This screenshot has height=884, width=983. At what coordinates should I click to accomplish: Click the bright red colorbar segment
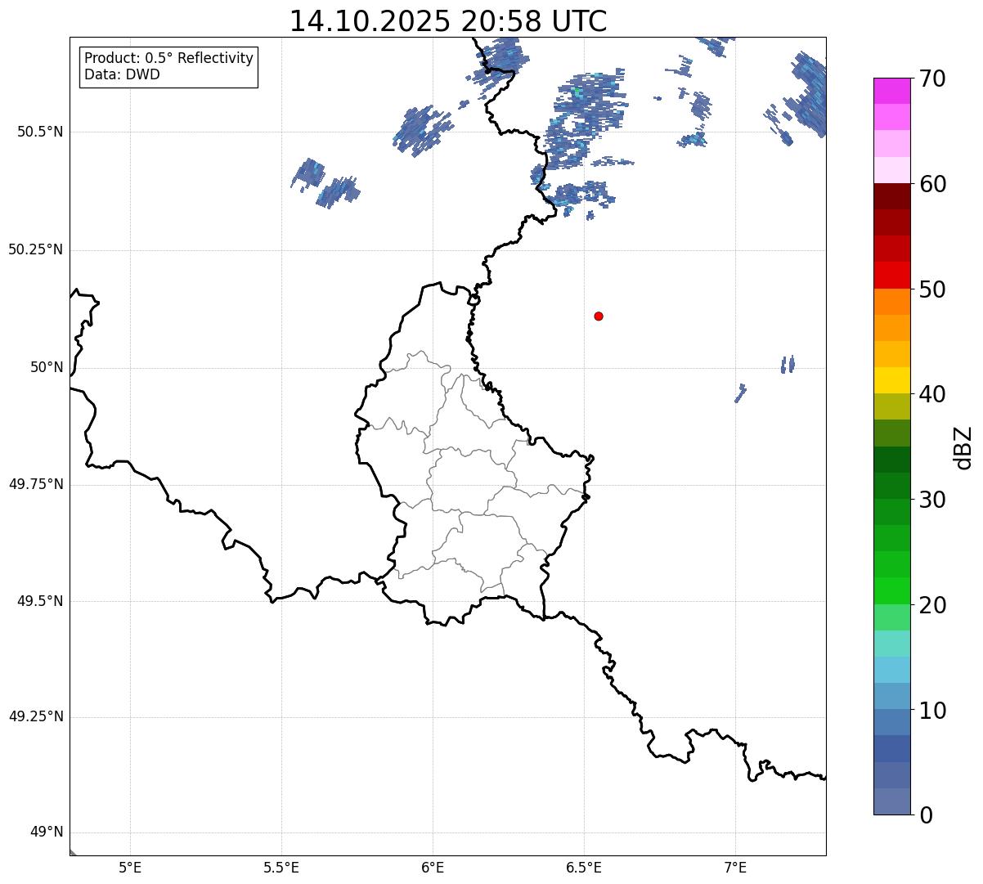click(891, 275)
